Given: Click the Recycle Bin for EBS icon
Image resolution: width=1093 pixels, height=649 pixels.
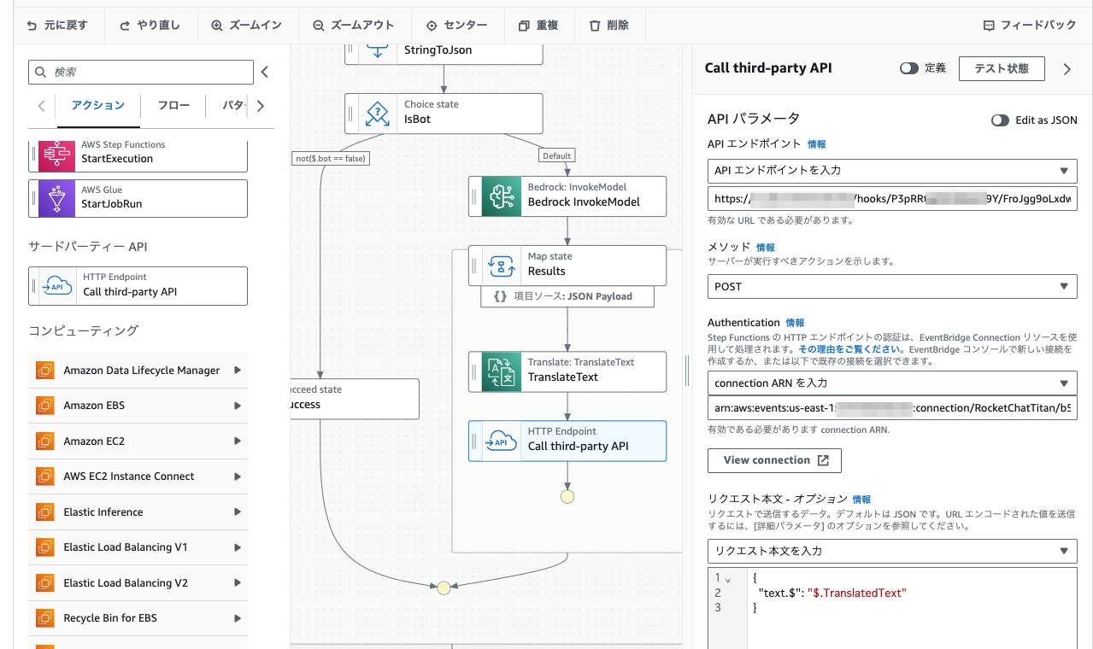Looking at the screenshot, I should (x=45, y=618).
